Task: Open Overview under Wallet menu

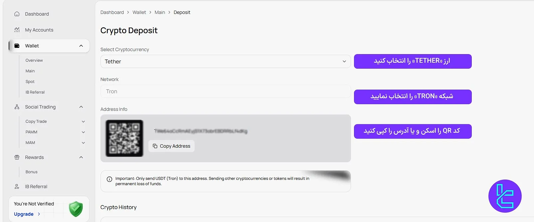Action: pos(34,60)
